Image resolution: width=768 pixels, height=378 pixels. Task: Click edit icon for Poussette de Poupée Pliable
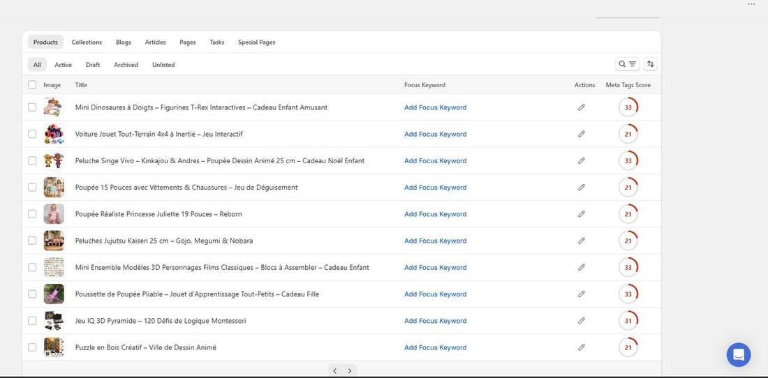(x=582, y=294)
